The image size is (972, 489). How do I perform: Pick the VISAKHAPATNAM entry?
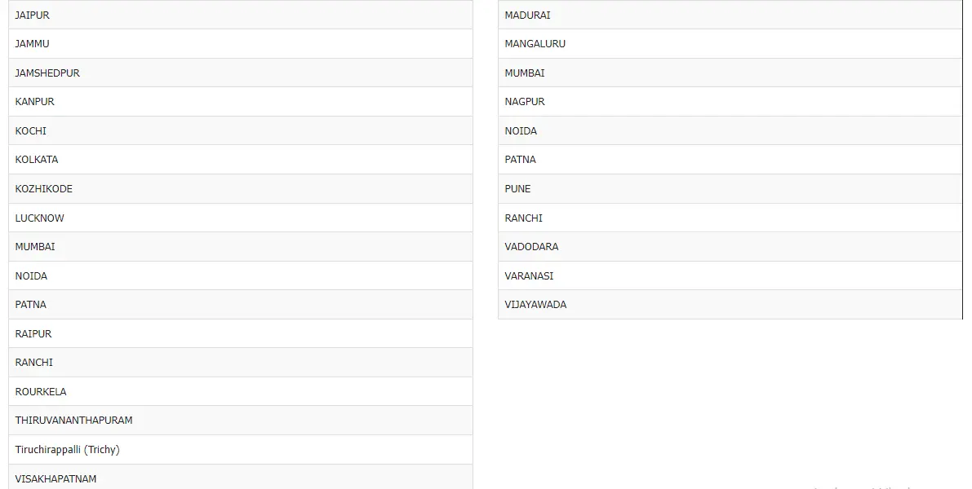point(55,478)
